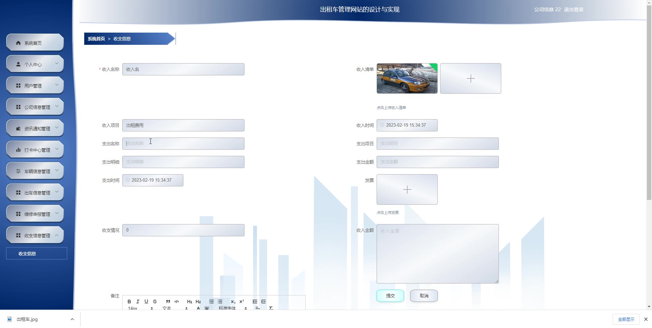Click the icon beside 资讯通知管理
652x328 pixels.
coord(18,128)
